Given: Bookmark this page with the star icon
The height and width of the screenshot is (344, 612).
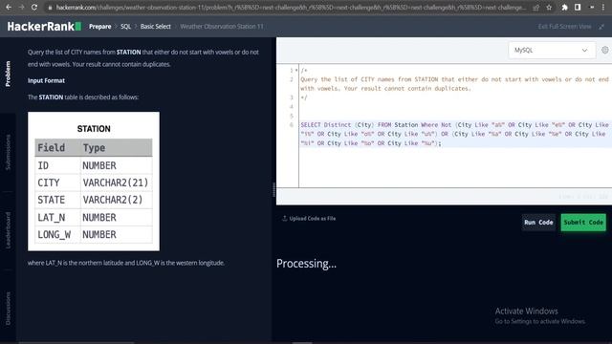Looking at the screenshot, I should (x=549, y=8).
